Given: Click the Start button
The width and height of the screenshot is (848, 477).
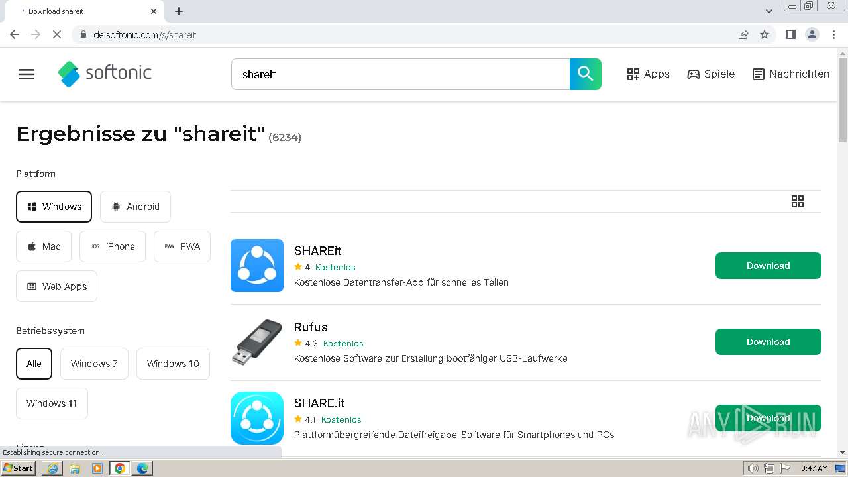Looking at the screenshot, I should 19,468.
